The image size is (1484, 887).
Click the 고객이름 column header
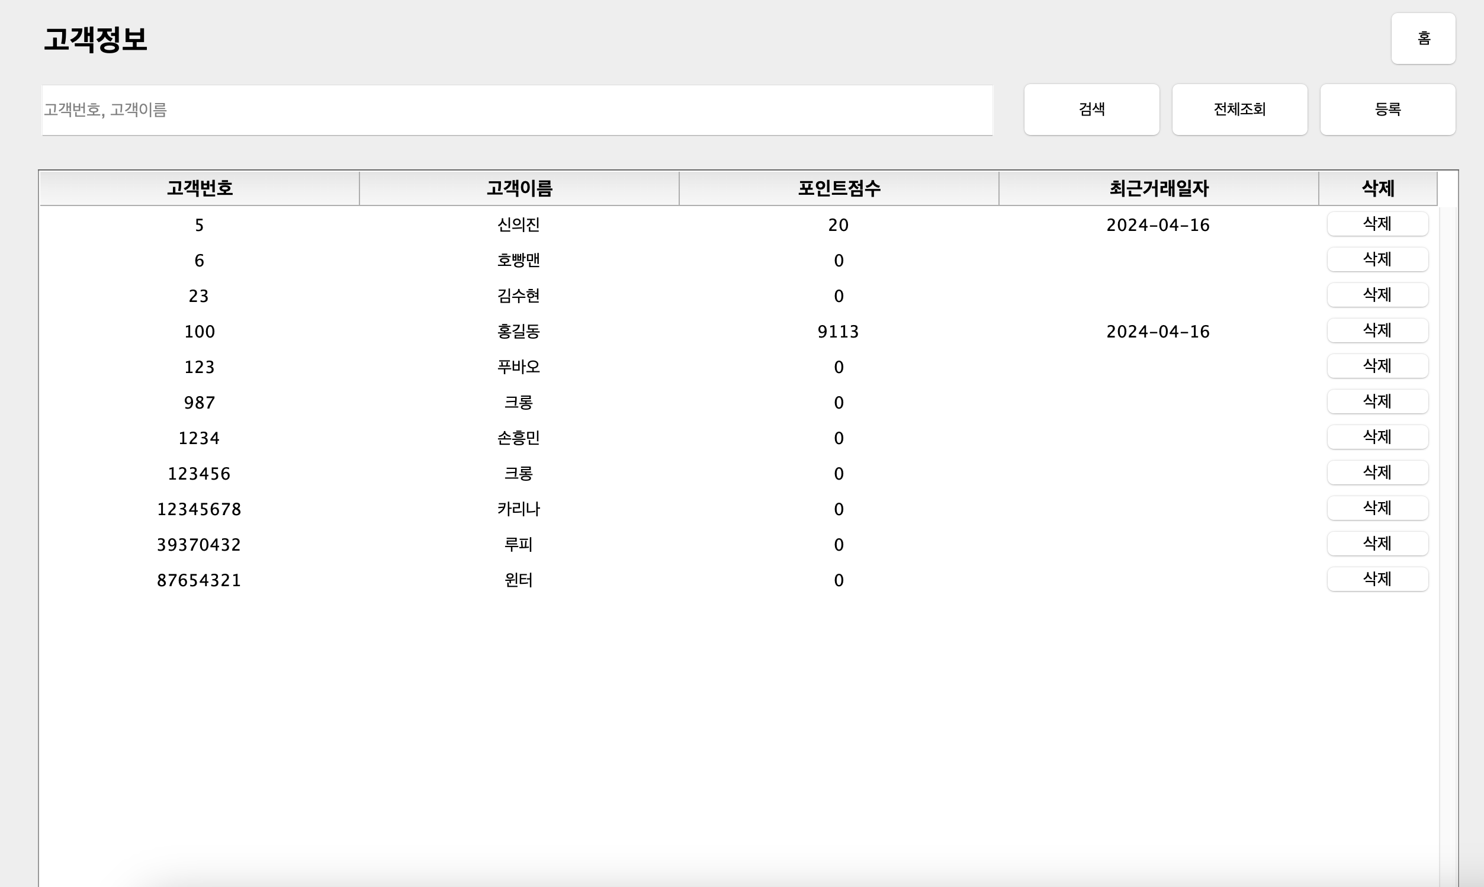pos(519,188)
